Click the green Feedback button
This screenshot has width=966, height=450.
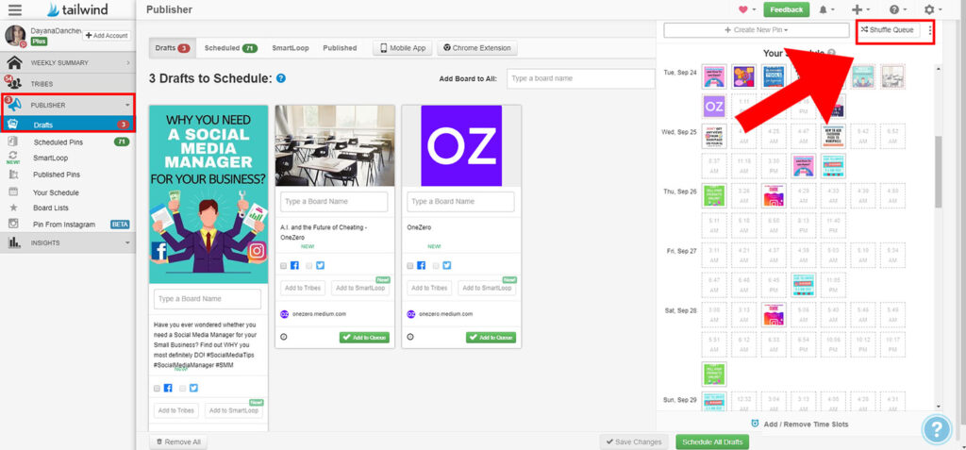coord(786,9)
